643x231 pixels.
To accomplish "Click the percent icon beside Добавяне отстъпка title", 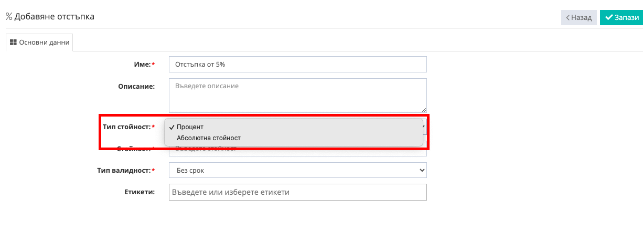I will [9, 16].
